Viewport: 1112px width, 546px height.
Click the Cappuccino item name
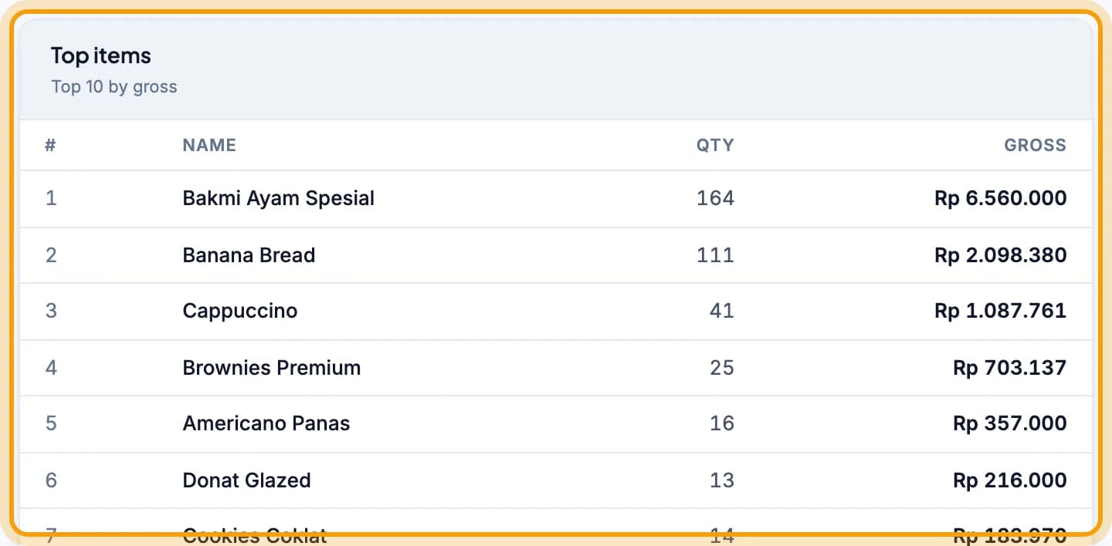[x=240, y=312]
